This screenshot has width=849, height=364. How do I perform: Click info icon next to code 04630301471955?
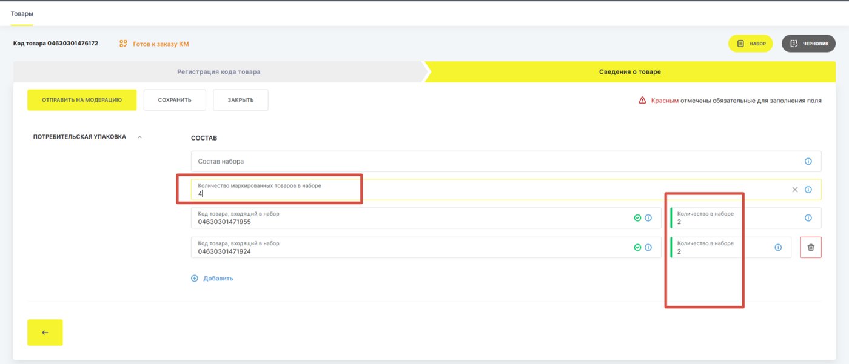point(648,218)
